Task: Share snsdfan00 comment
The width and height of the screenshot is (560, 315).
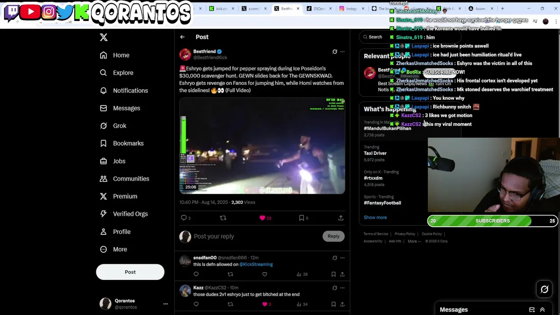Action: point(342,274)
